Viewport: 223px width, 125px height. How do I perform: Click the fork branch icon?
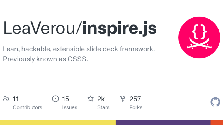(x=123, y=99)
